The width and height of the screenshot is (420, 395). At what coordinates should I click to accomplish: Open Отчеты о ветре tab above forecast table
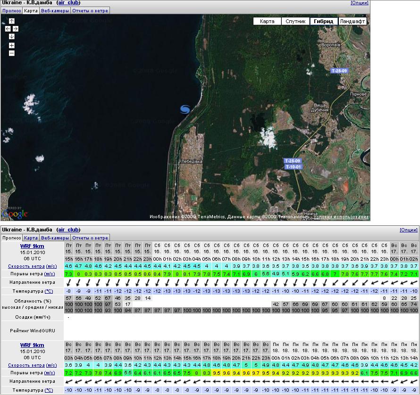tap(91, 238)
